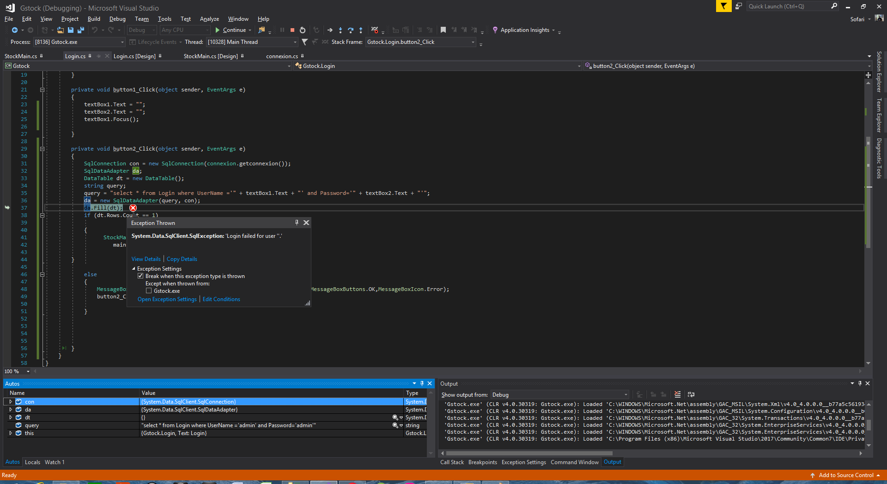Click the Quick Launch search magnifier icon
The height and width of the screenshot is (484, 887).
pos(834,6)
